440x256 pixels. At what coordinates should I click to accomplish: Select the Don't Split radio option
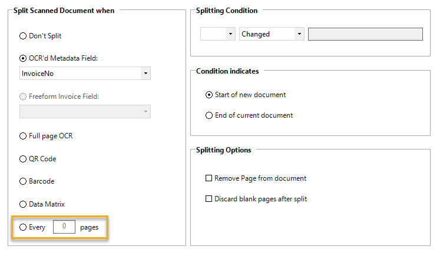coord(24,36)
